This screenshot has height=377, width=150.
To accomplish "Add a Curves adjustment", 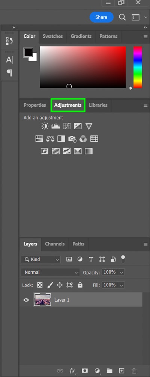I will (67, 126).
